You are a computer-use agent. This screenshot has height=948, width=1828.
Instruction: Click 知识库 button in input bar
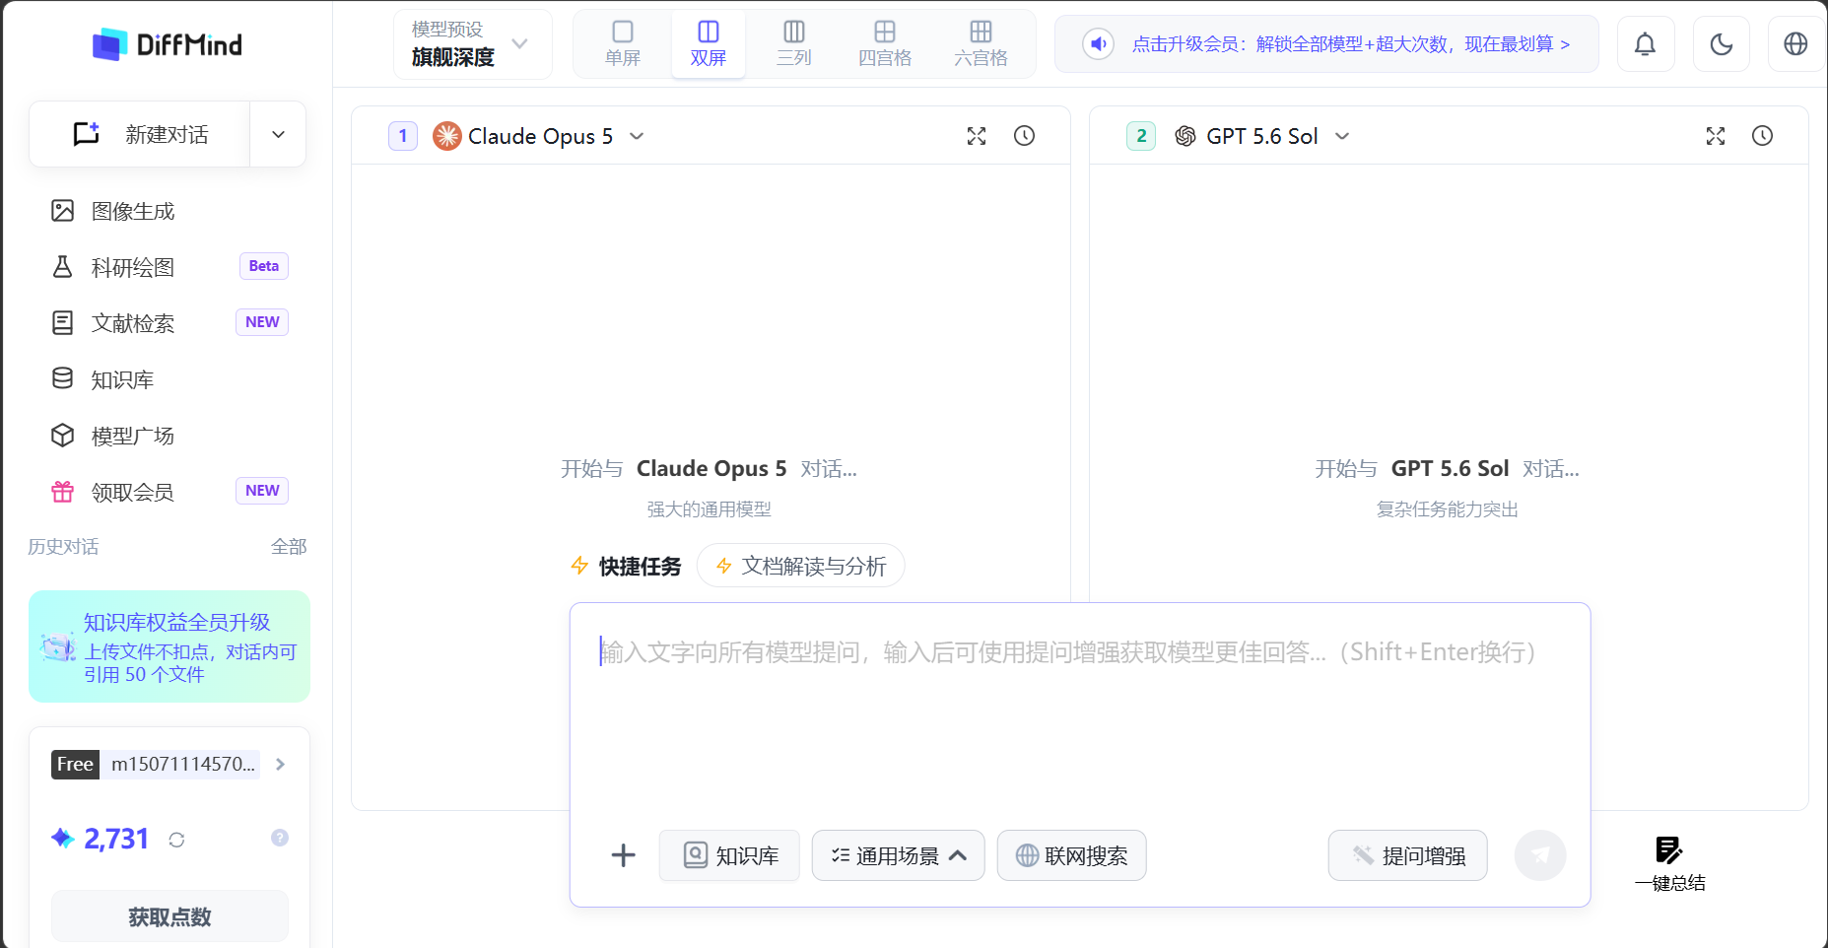(730, 855)
